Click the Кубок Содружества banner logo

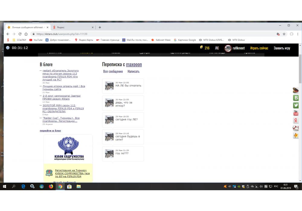coord(68,149)
